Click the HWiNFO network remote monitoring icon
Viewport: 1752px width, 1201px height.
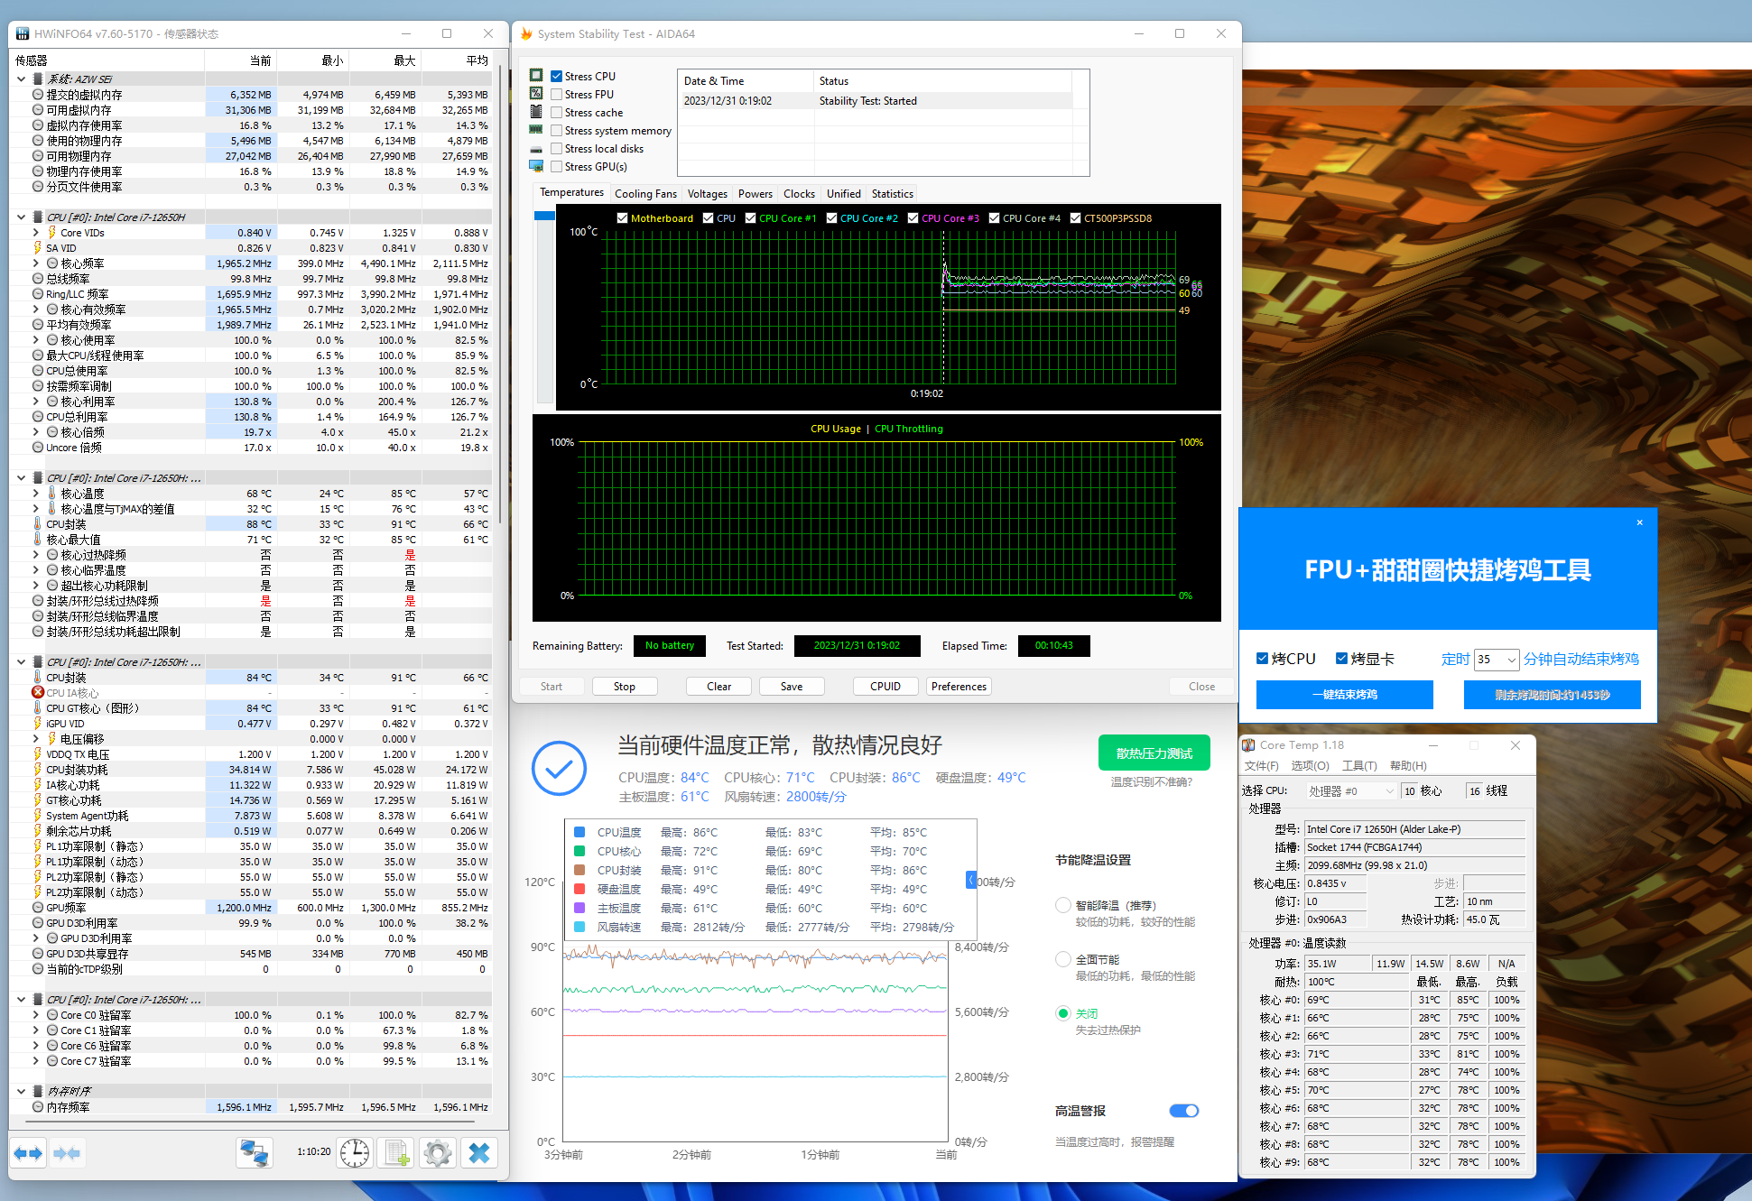pyautogui.click(x=255, y=1153)
